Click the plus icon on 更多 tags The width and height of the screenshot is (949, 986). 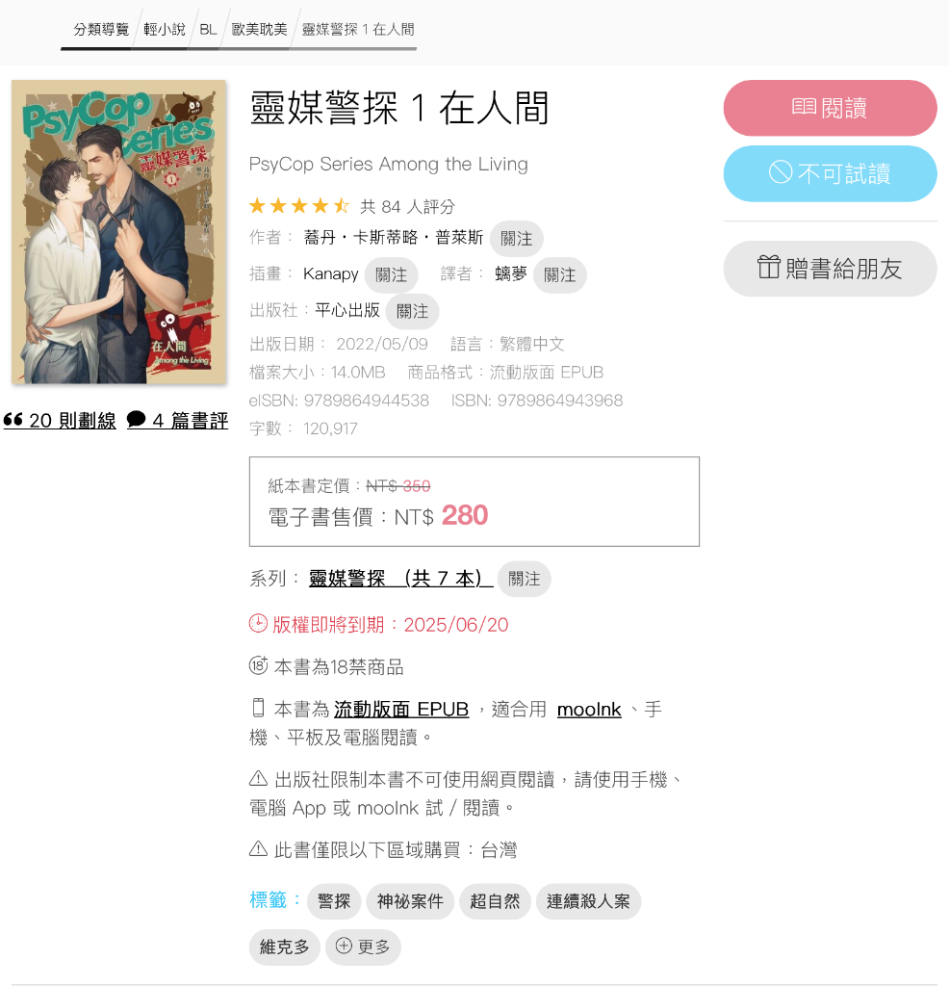point(344,946)
